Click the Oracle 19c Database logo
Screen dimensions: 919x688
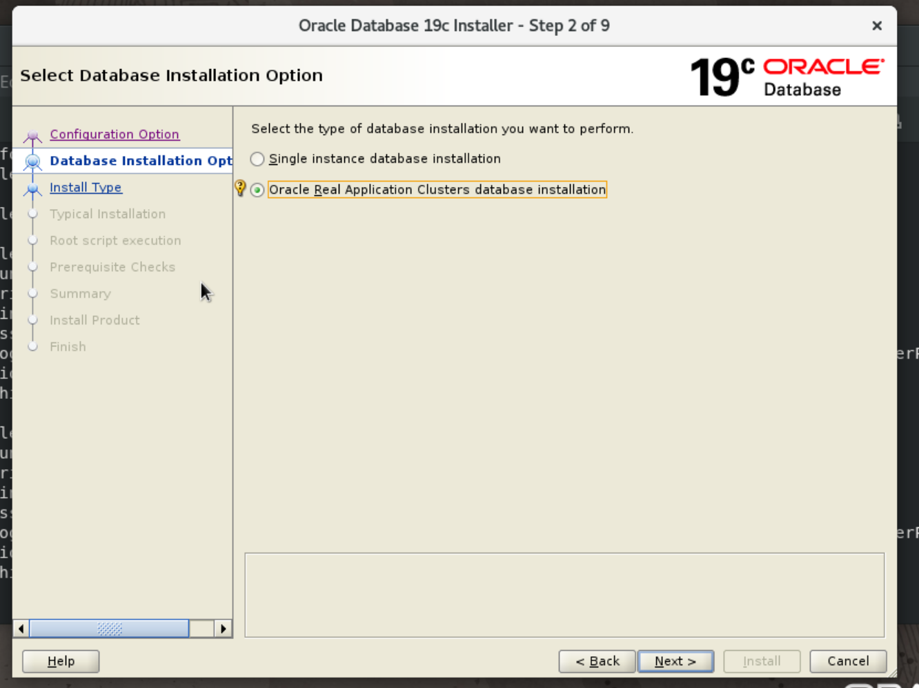click(787, 77)
